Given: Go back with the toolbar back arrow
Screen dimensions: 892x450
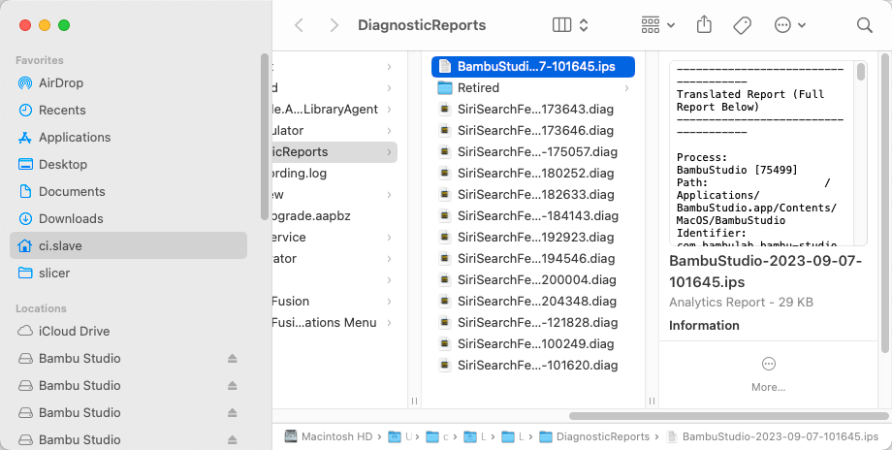Looking at the screenshot, I should 299,25.
